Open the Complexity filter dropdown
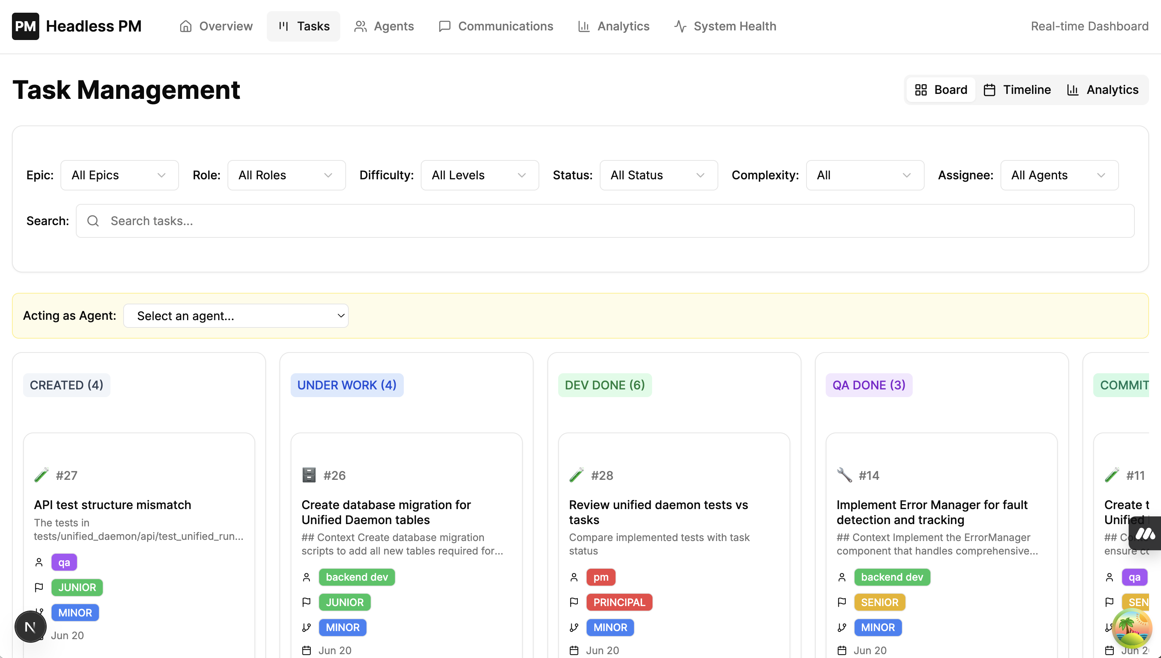The width and height of the screenshot is (1161, 658). point(865,175)
